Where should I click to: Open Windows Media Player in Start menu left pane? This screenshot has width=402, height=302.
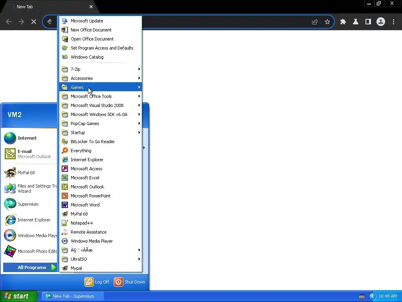[x=30, y=236]
